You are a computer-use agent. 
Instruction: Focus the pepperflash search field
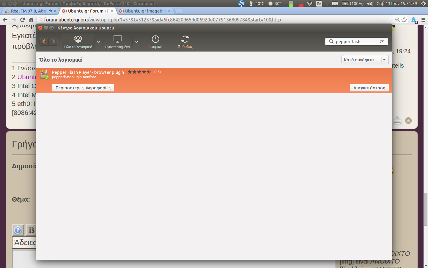(356, 42)
